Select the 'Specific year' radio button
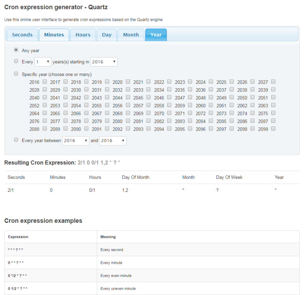Image resolution: width=306 pixels, height=295 pixels. tap(16, 74)
